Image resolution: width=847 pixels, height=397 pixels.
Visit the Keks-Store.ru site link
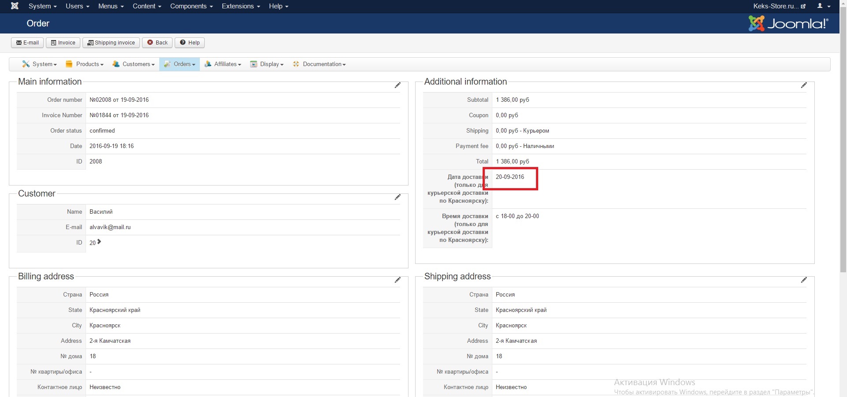(x=780, y=6)
